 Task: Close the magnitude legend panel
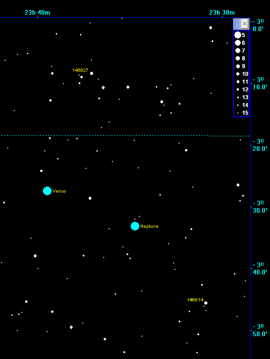[245, 24]
